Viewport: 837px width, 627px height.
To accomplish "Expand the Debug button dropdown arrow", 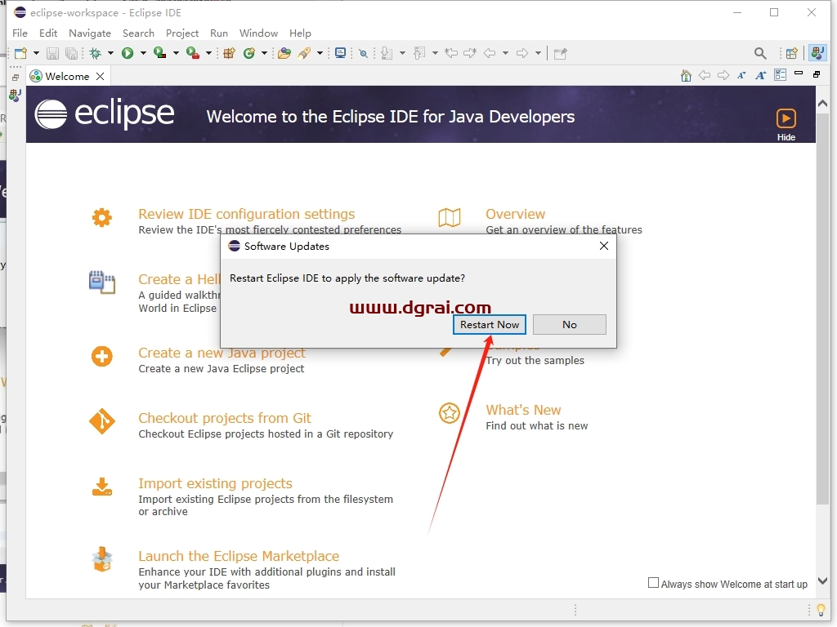I will [110, 53].
